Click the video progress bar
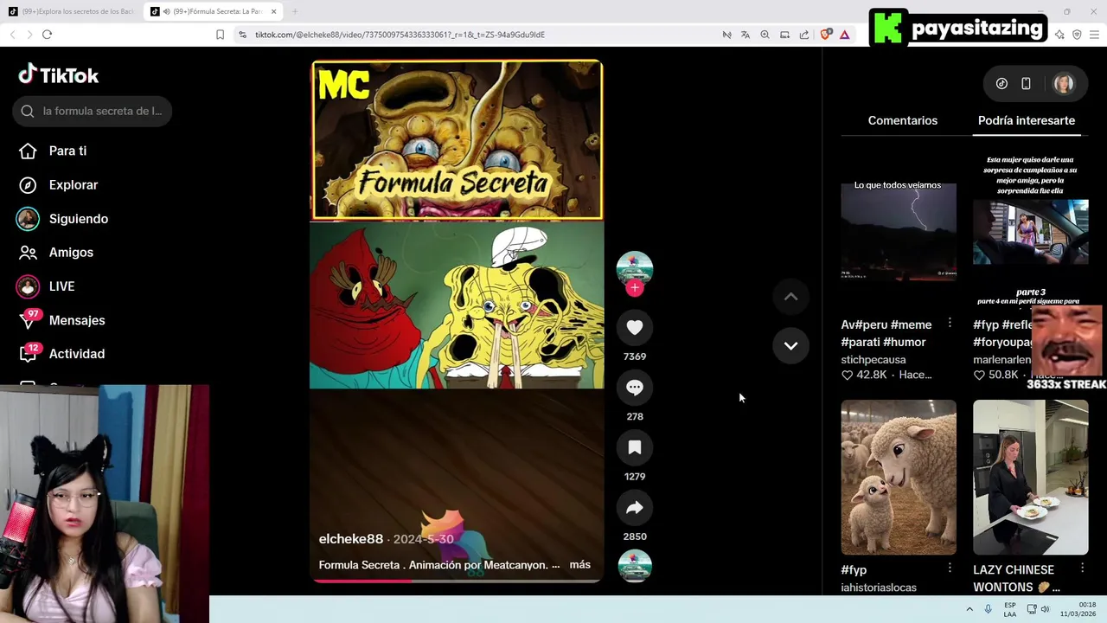 pyautogui.click(x=457, y=581)
